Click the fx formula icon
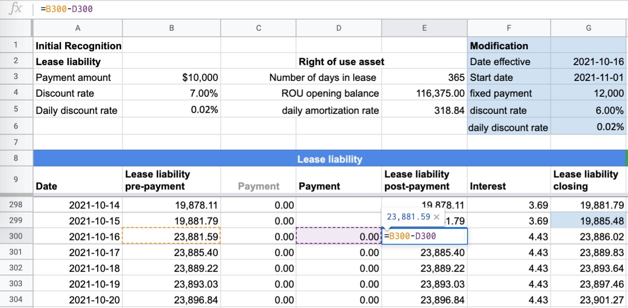 click(17, 8)
